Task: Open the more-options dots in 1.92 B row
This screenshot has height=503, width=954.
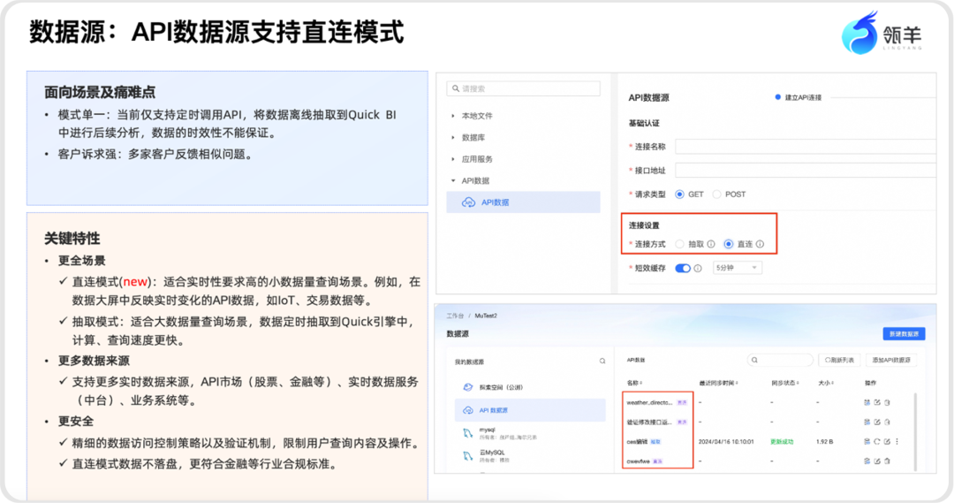Action: (x=897, y=441)
